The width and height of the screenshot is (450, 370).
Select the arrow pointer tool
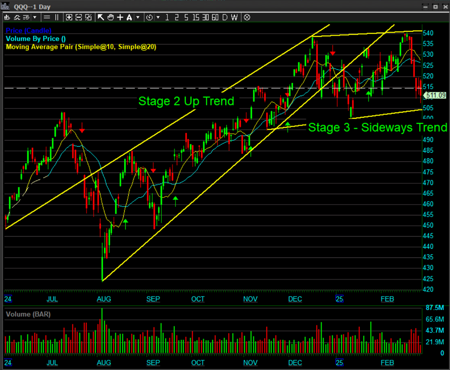(101, 17)
